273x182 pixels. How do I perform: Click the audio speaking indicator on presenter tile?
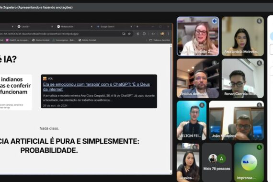pos(215,21)
